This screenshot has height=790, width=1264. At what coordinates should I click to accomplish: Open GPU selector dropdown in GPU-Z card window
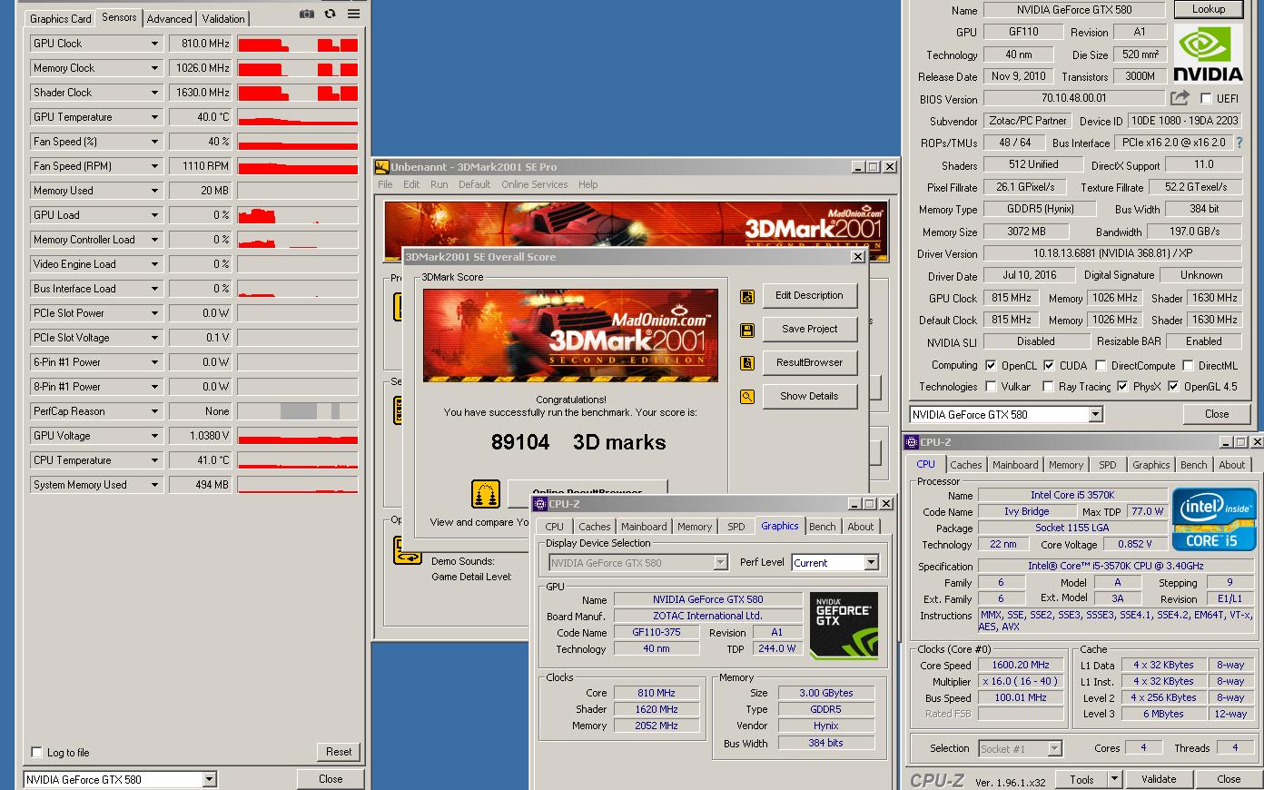[1096, 414]
